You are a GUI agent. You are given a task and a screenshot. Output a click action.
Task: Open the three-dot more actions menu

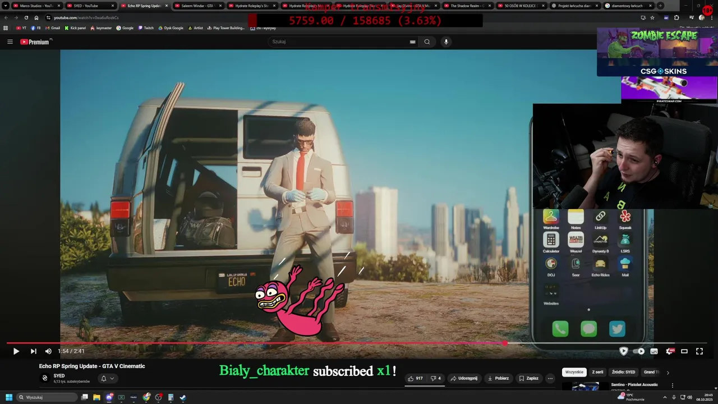[x=550, y=378]
